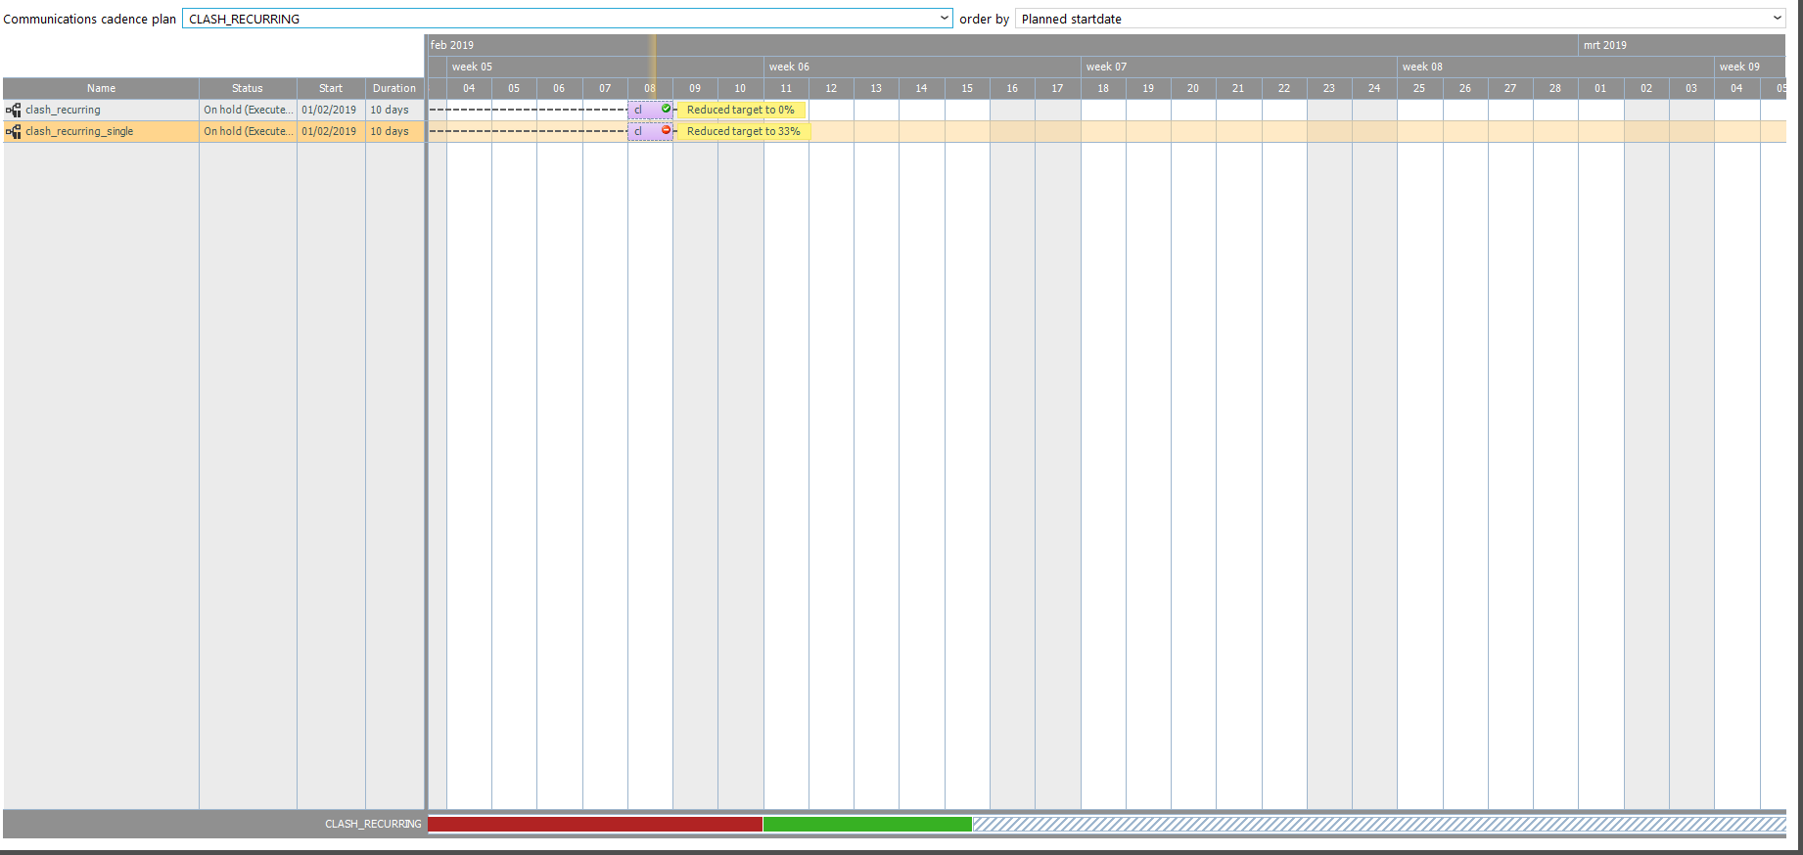Click the week 07 timeline header
Viewport: 1803px width, 855px height.
coord(1106,67)
